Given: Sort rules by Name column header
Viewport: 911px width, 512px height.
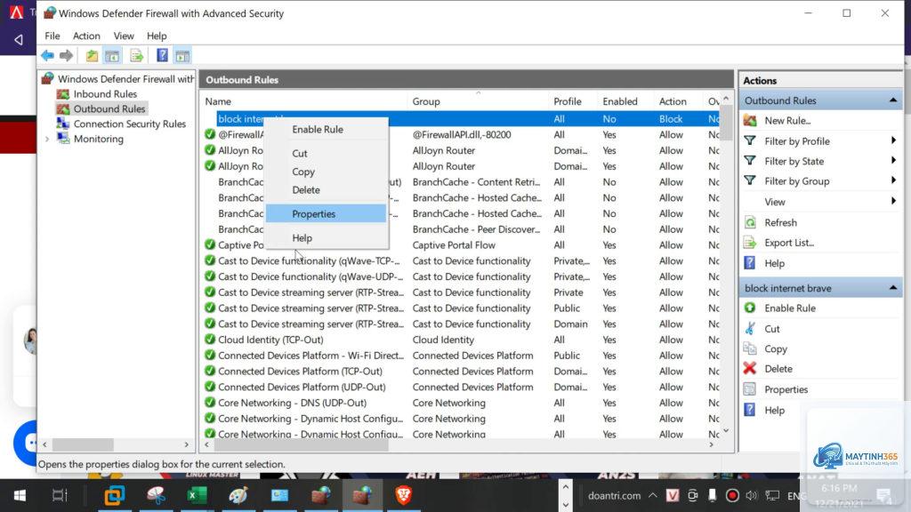Looking at the screenshot, I should tap(304, 101).
